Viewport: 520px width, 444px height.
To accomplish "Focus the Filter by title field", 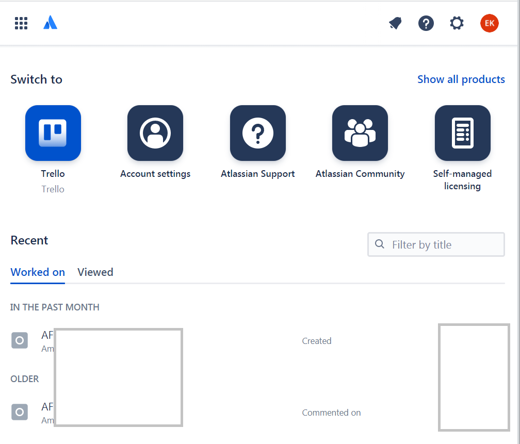I will point(436,244).
